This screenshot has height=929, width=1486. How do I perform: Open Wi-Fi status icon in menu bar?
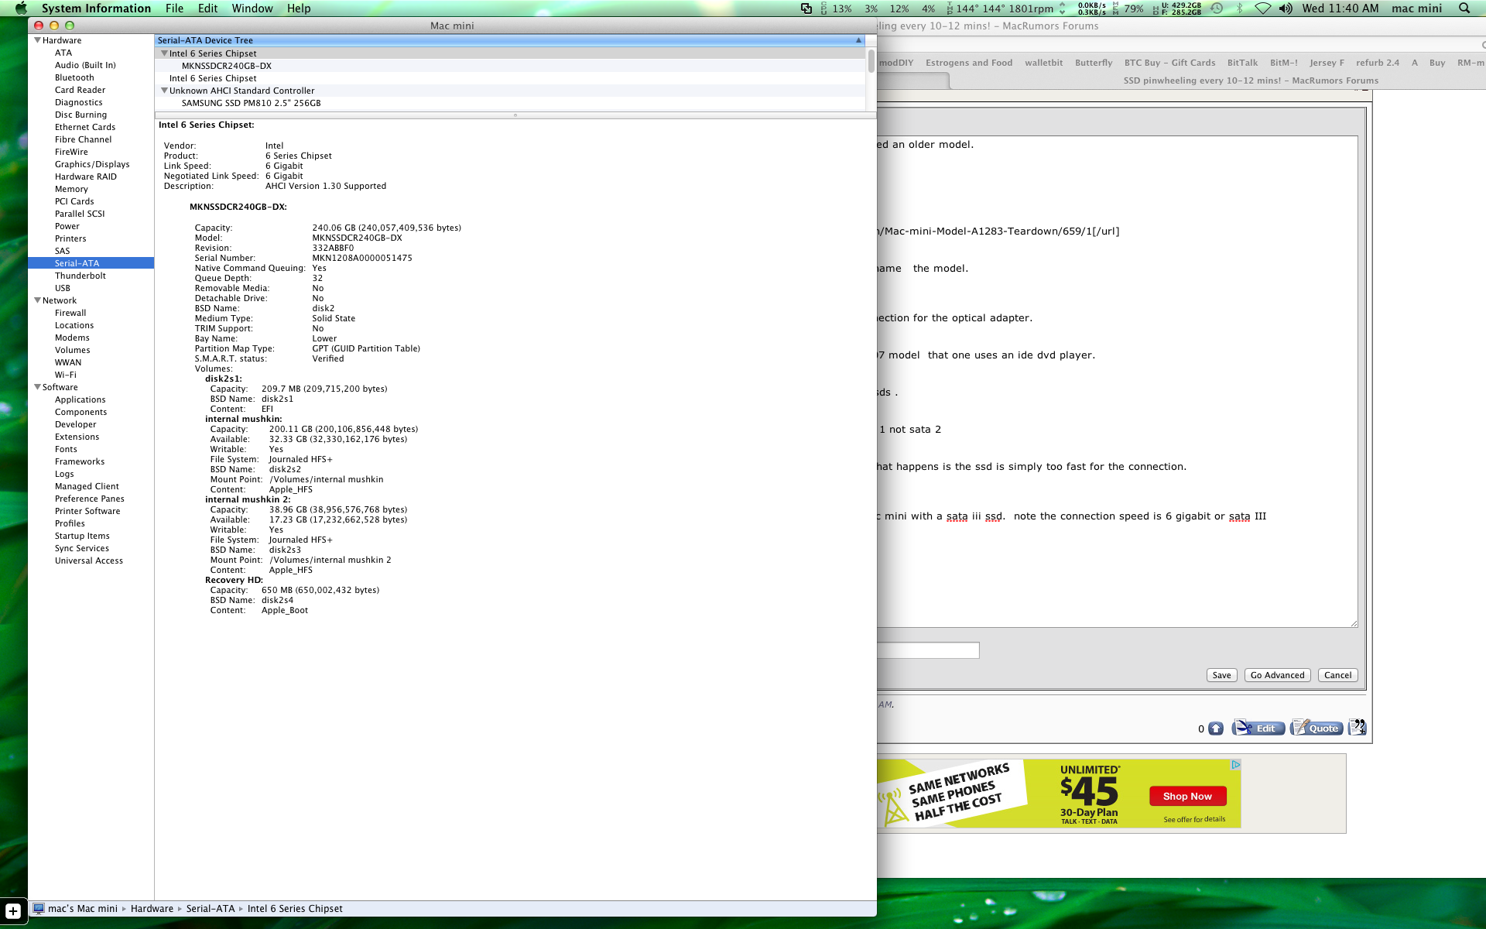[x=1262, y=9]
